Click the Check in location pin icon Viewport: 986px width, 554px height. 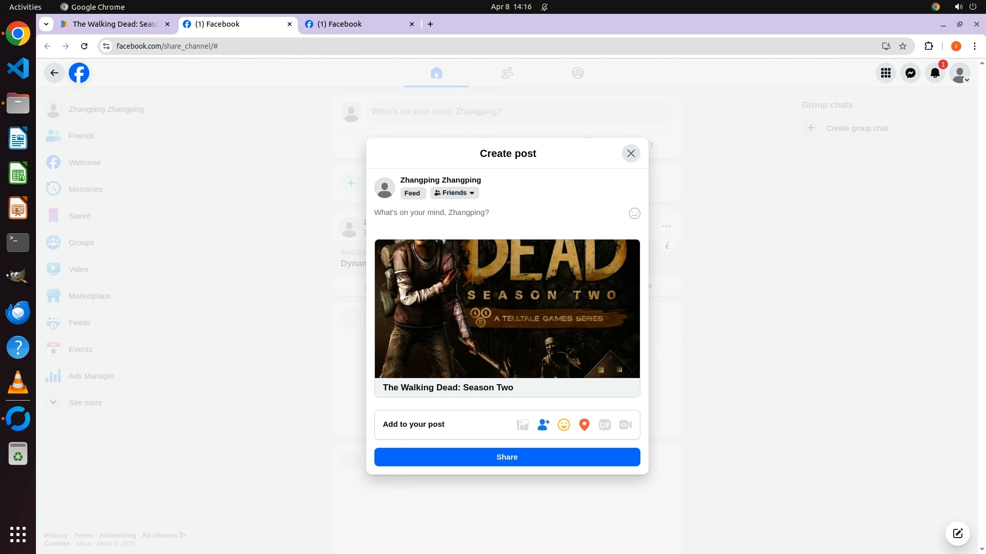click(x=584, y=425)
